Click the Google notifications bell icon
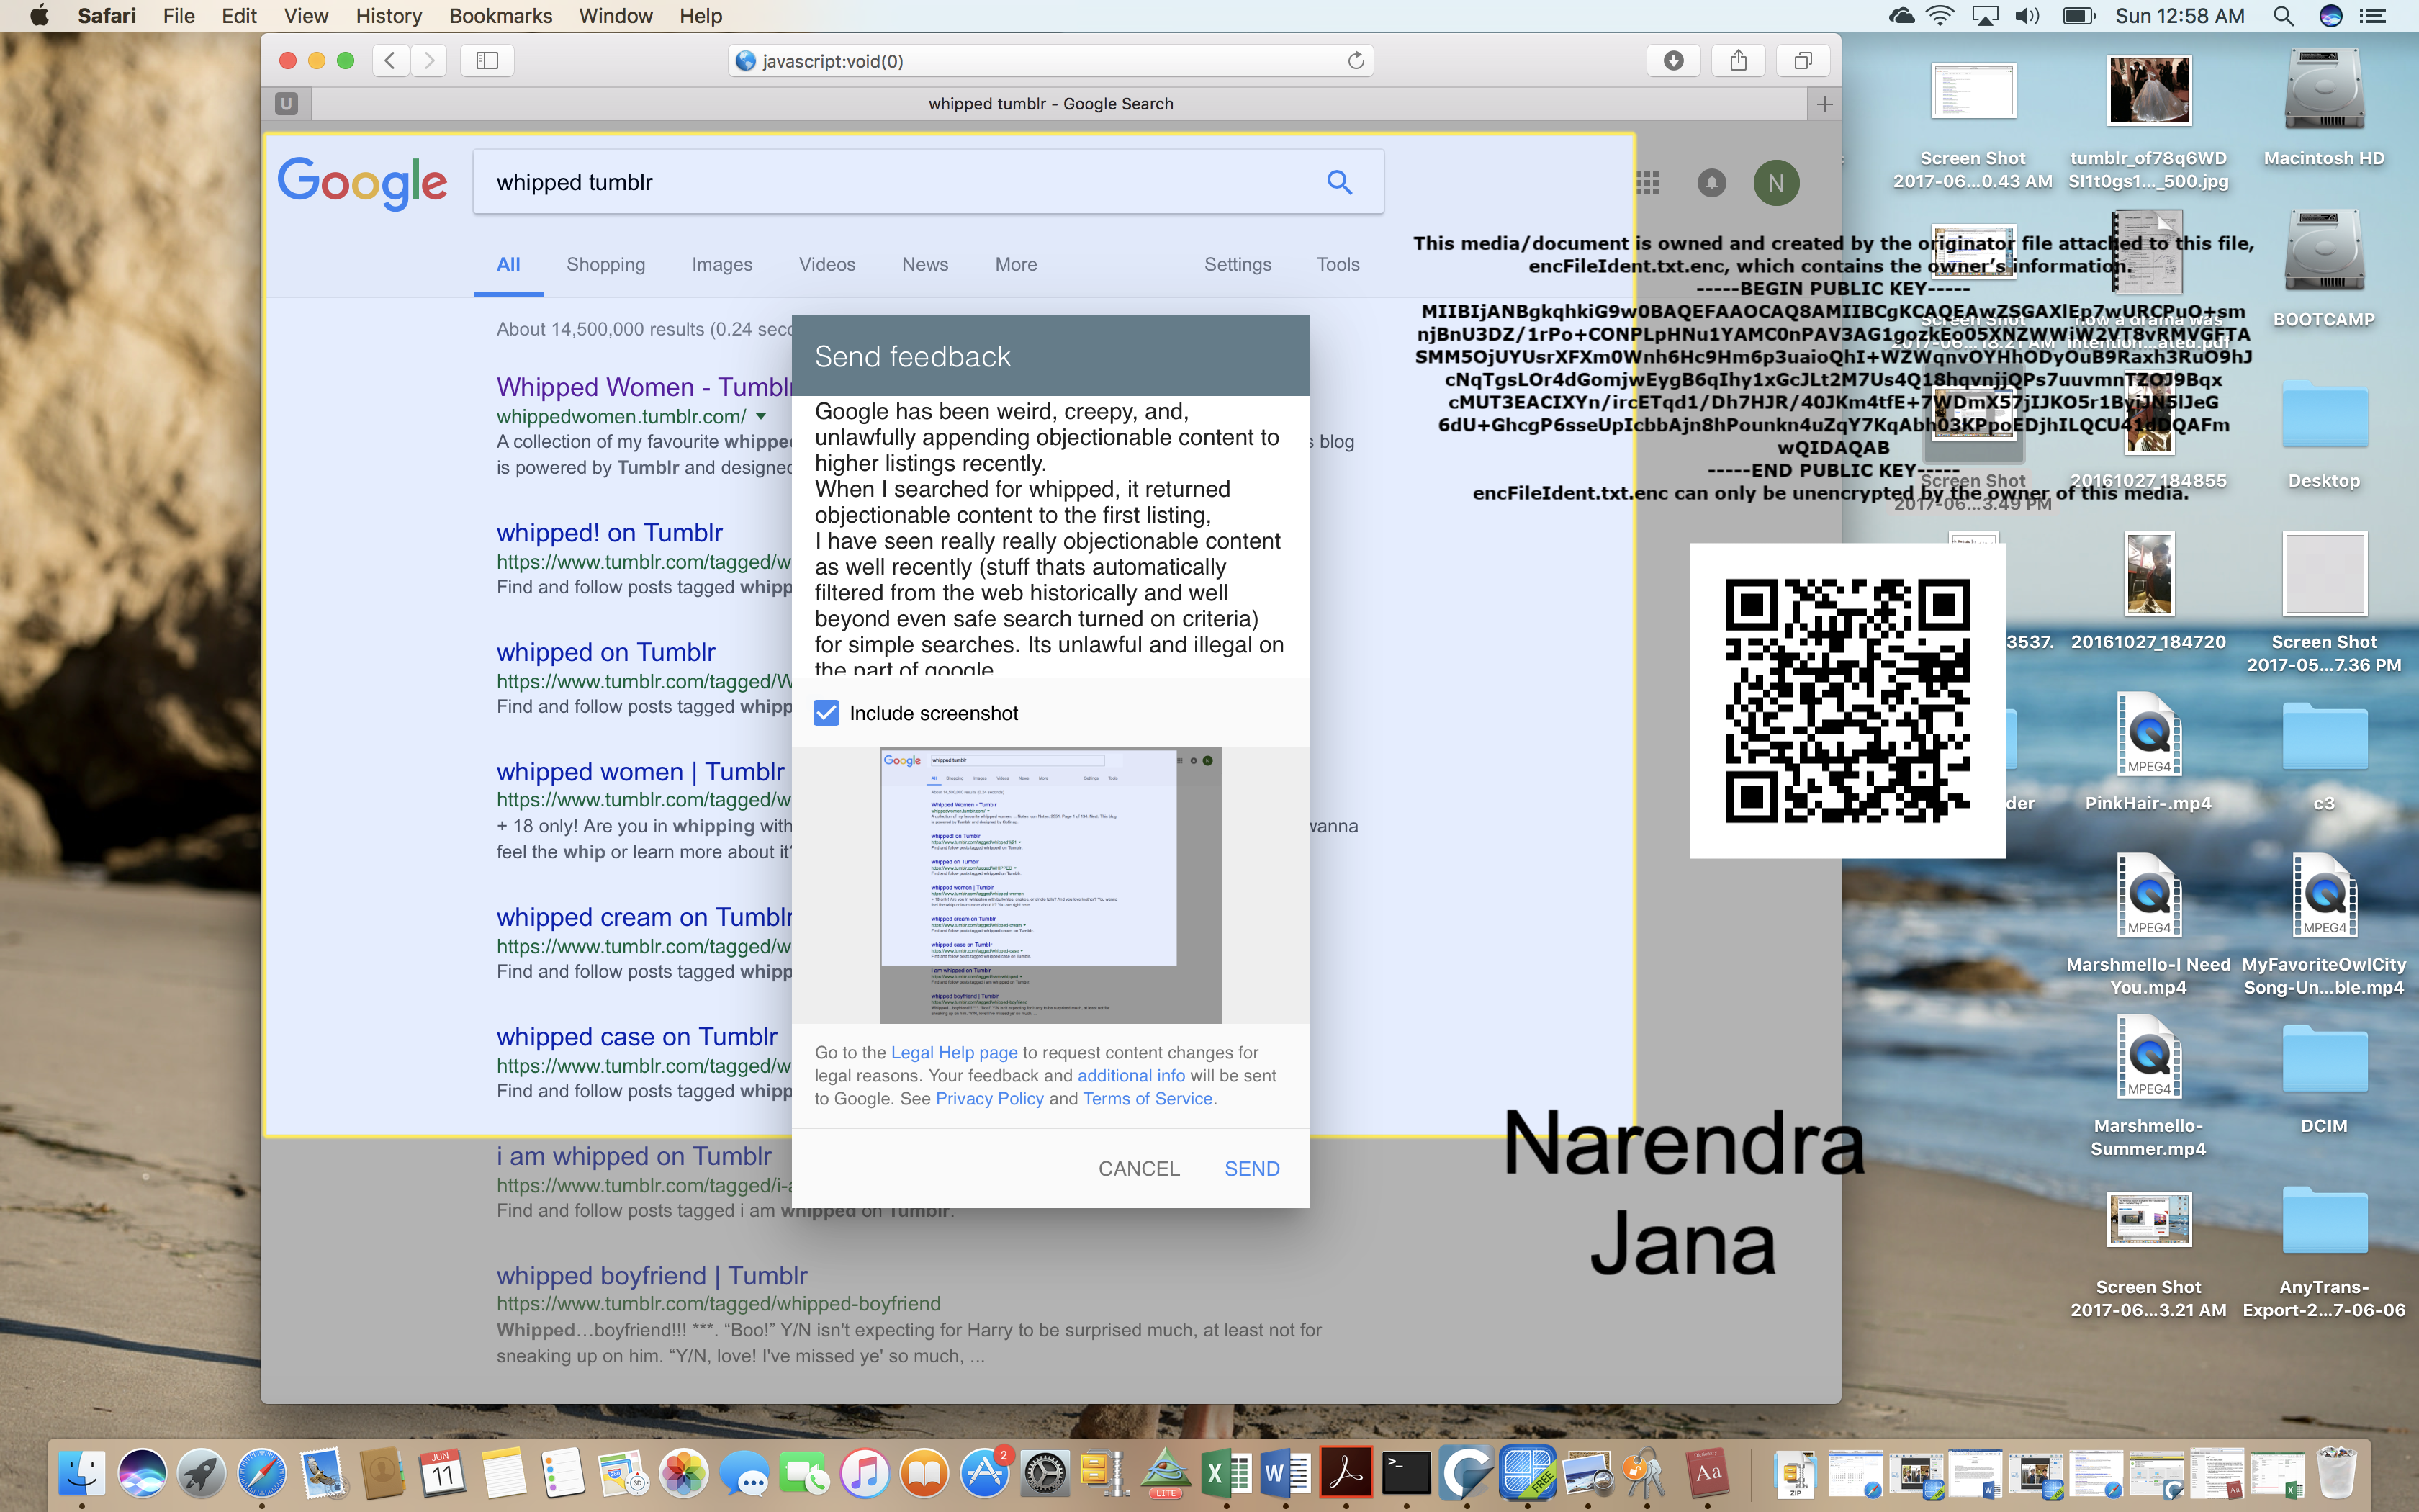 click(1711, 183)
